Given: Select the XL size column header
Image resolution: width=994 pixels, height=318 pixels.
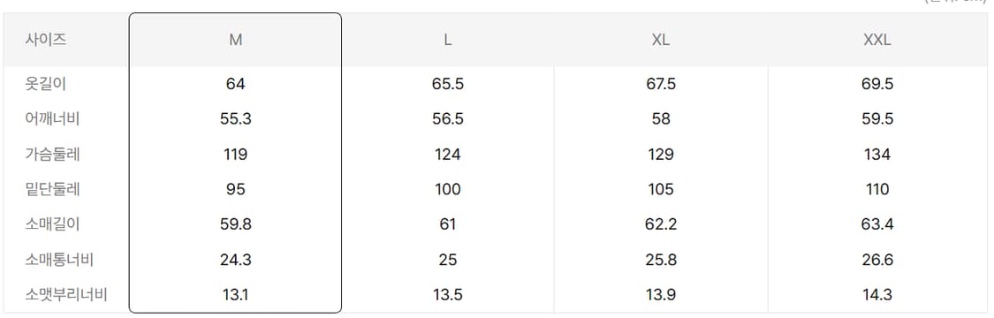Looking at the screenshot, I should tap(661, 40).
